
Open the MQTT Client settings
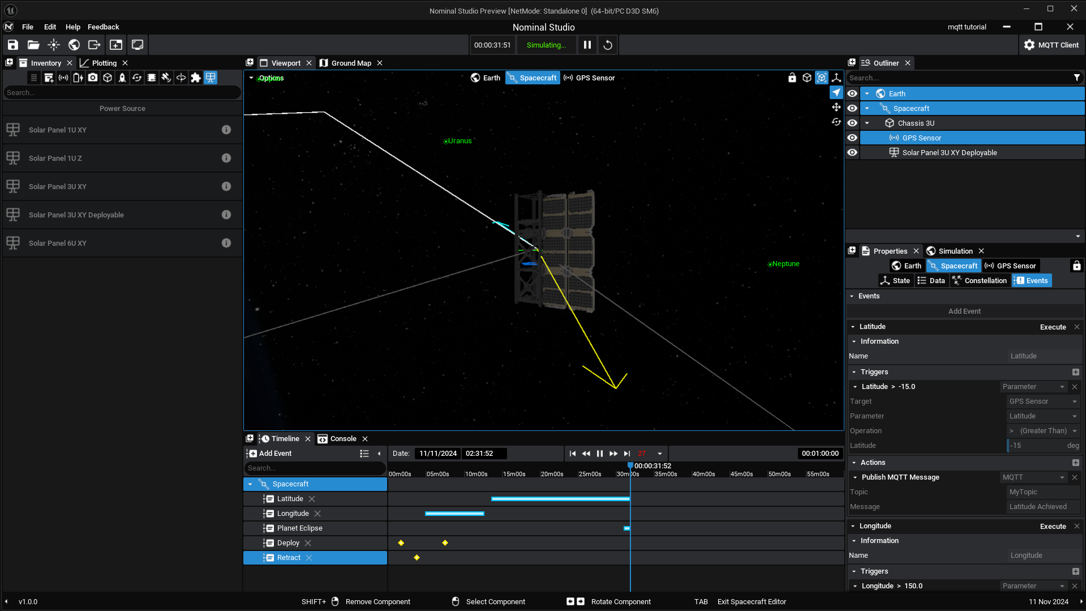(x=1051, y=45)
